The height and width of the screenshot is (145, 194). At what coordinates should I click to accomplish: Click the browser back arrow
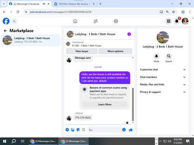pyautogui.click(x=4, y=12)
